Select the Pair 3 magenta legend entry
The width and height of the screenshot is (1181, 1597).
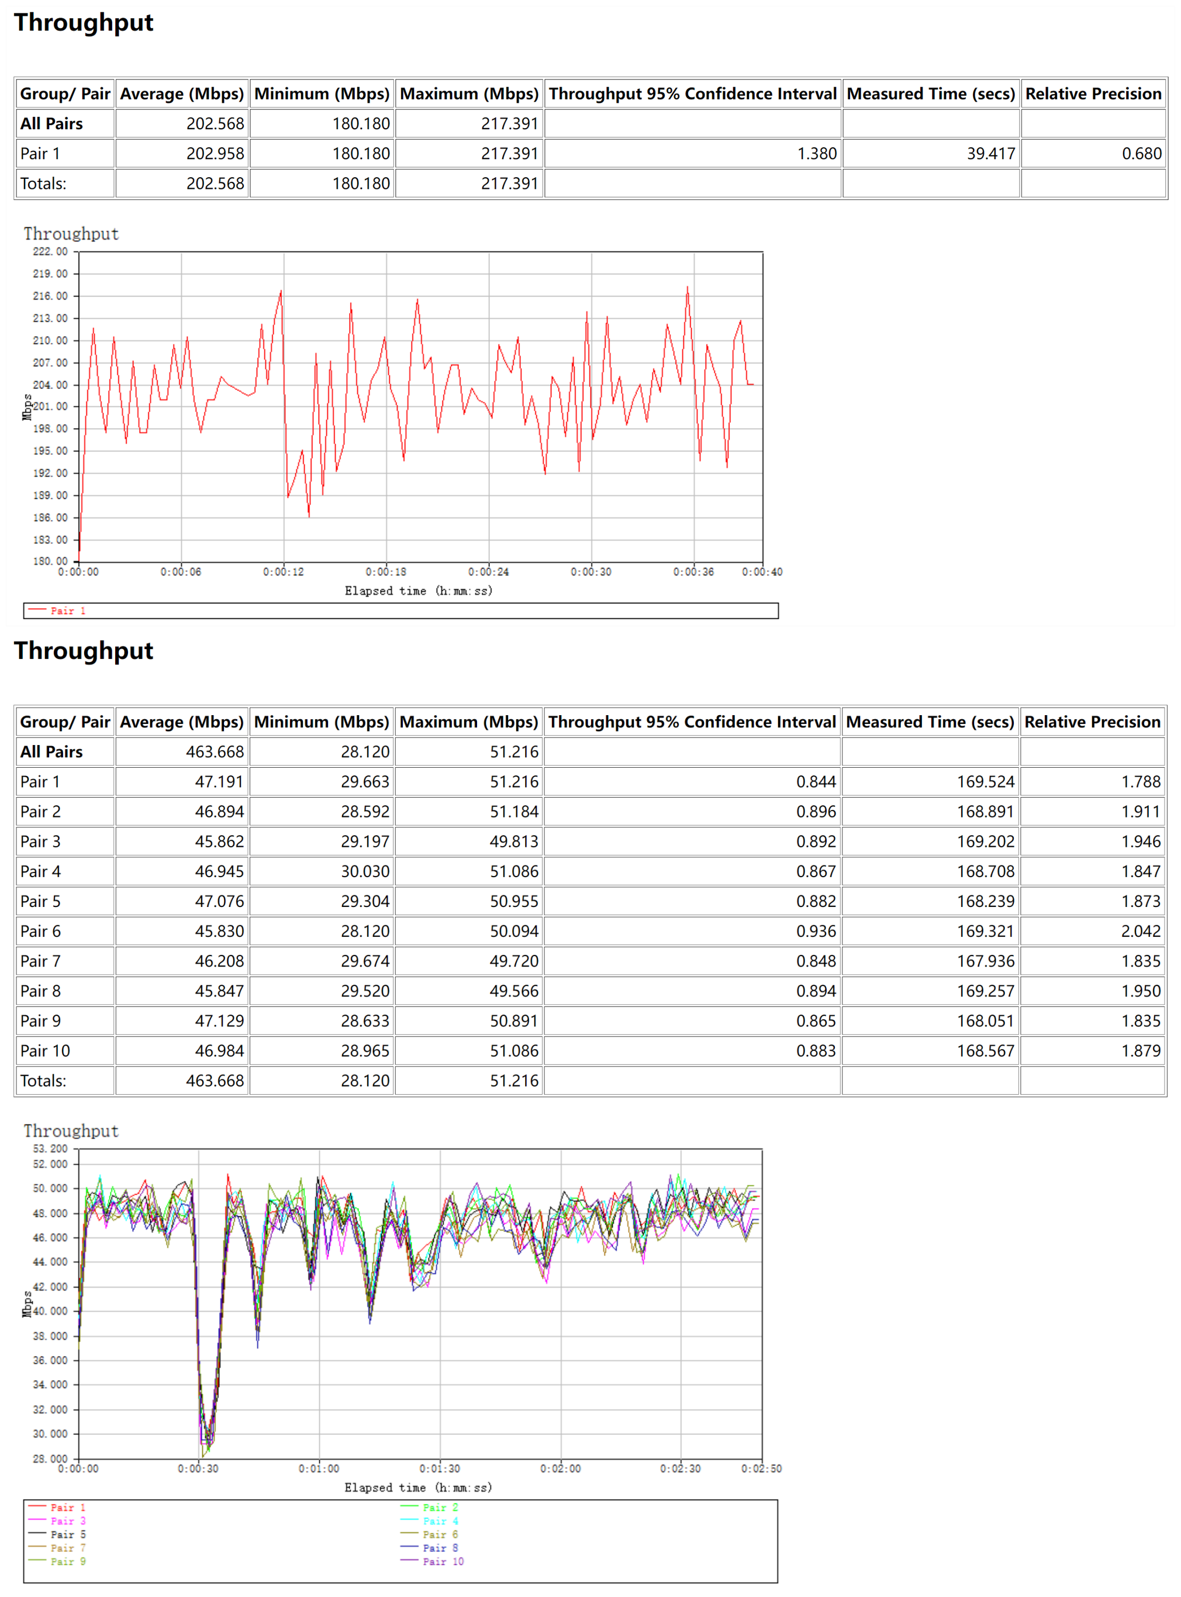tap(68, 1520)
